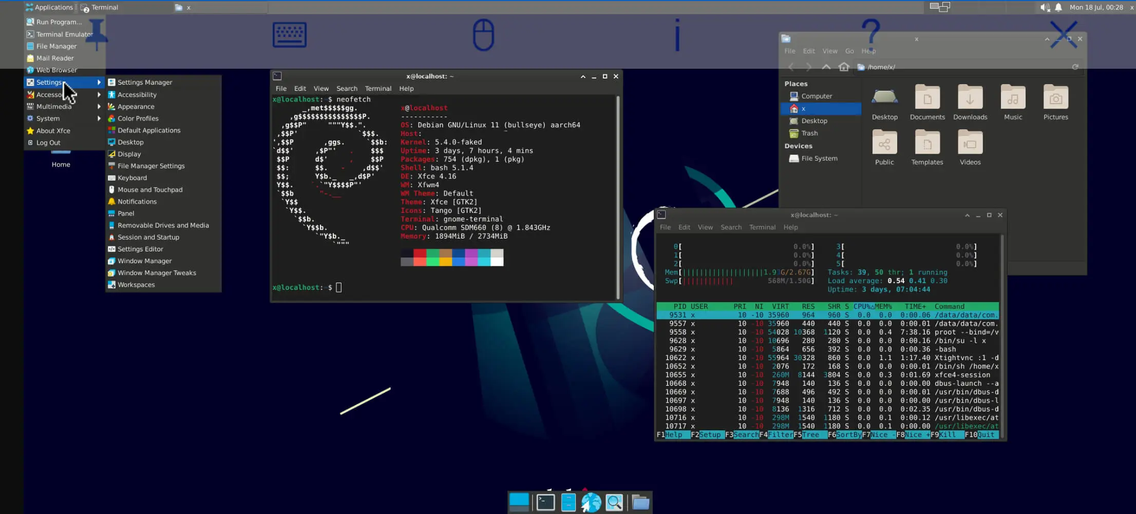Viewport: 1136px width, 514px height.
Task: Click the red color block in neofetch output
Action: (420, 253)
